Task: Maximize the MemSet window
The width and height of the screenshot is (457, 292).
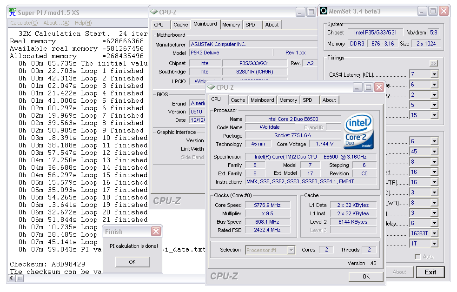Action: [433, 11]
